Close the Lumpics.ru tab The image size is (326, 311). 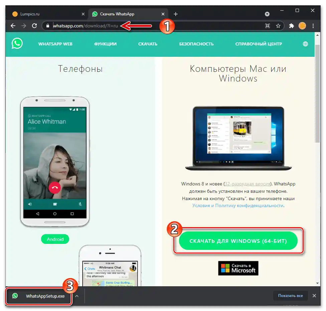pos(83,14)
